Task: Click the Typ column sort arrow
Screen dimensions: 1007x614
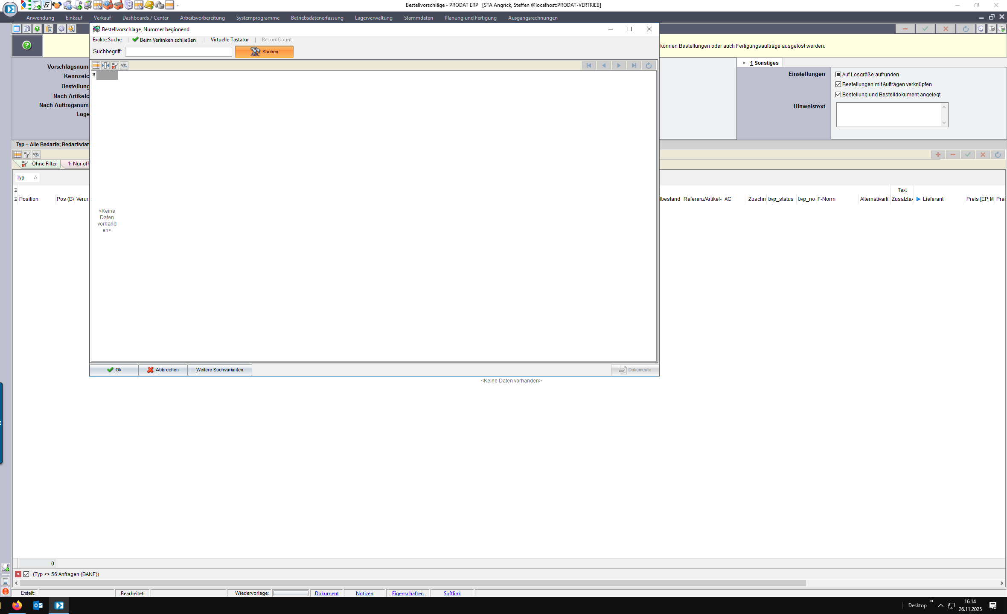Action: (x=35, y=178)
